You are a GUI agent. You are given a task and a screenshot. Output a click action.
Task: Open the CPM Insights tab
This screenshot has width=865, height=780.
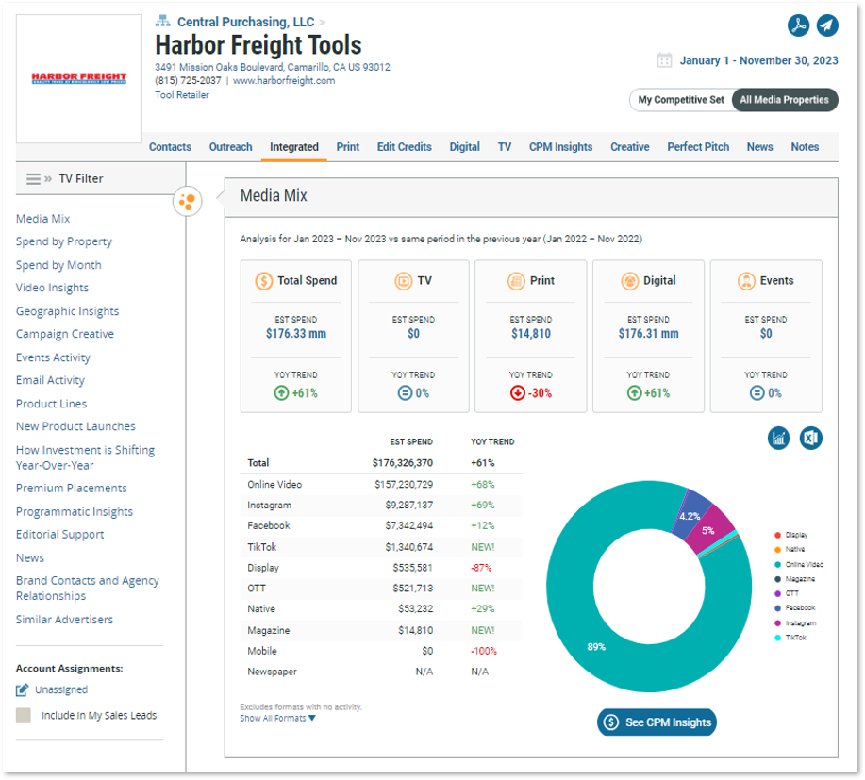click(x=560, y=147)
